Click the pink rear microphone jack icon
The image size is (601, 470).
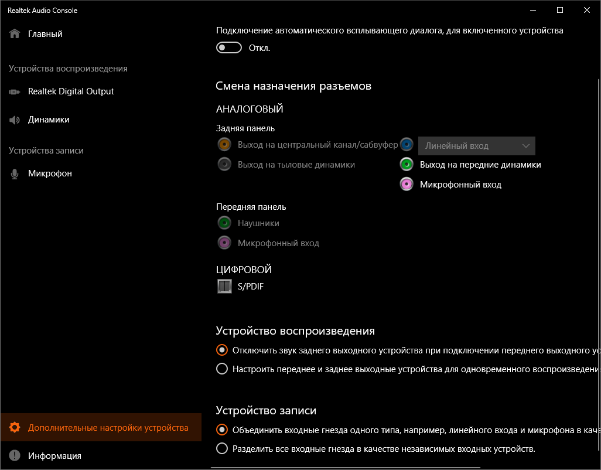coord(407,185)
